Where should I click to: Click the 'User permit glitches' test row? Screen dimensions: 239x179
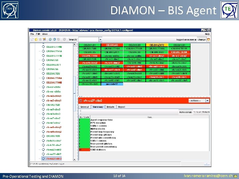click(x=144, y=144)
